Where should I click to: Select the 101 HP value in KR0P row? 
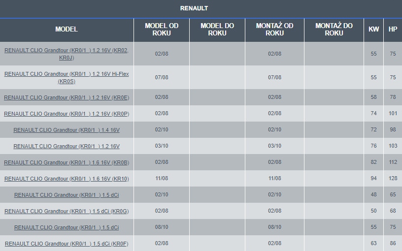pyautogui.click(x=393, y=113)
